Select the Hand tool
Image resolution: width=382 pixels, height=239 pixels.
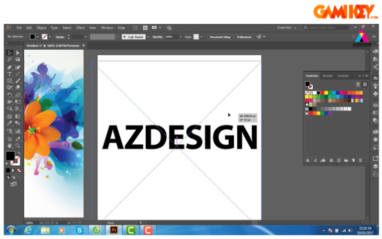tap(9, 145)
